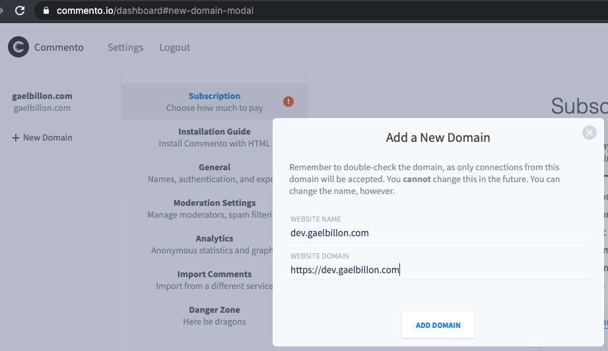
Task: Click the Website Domain input field
Action: pyautogui.click(x=438, y=270)
